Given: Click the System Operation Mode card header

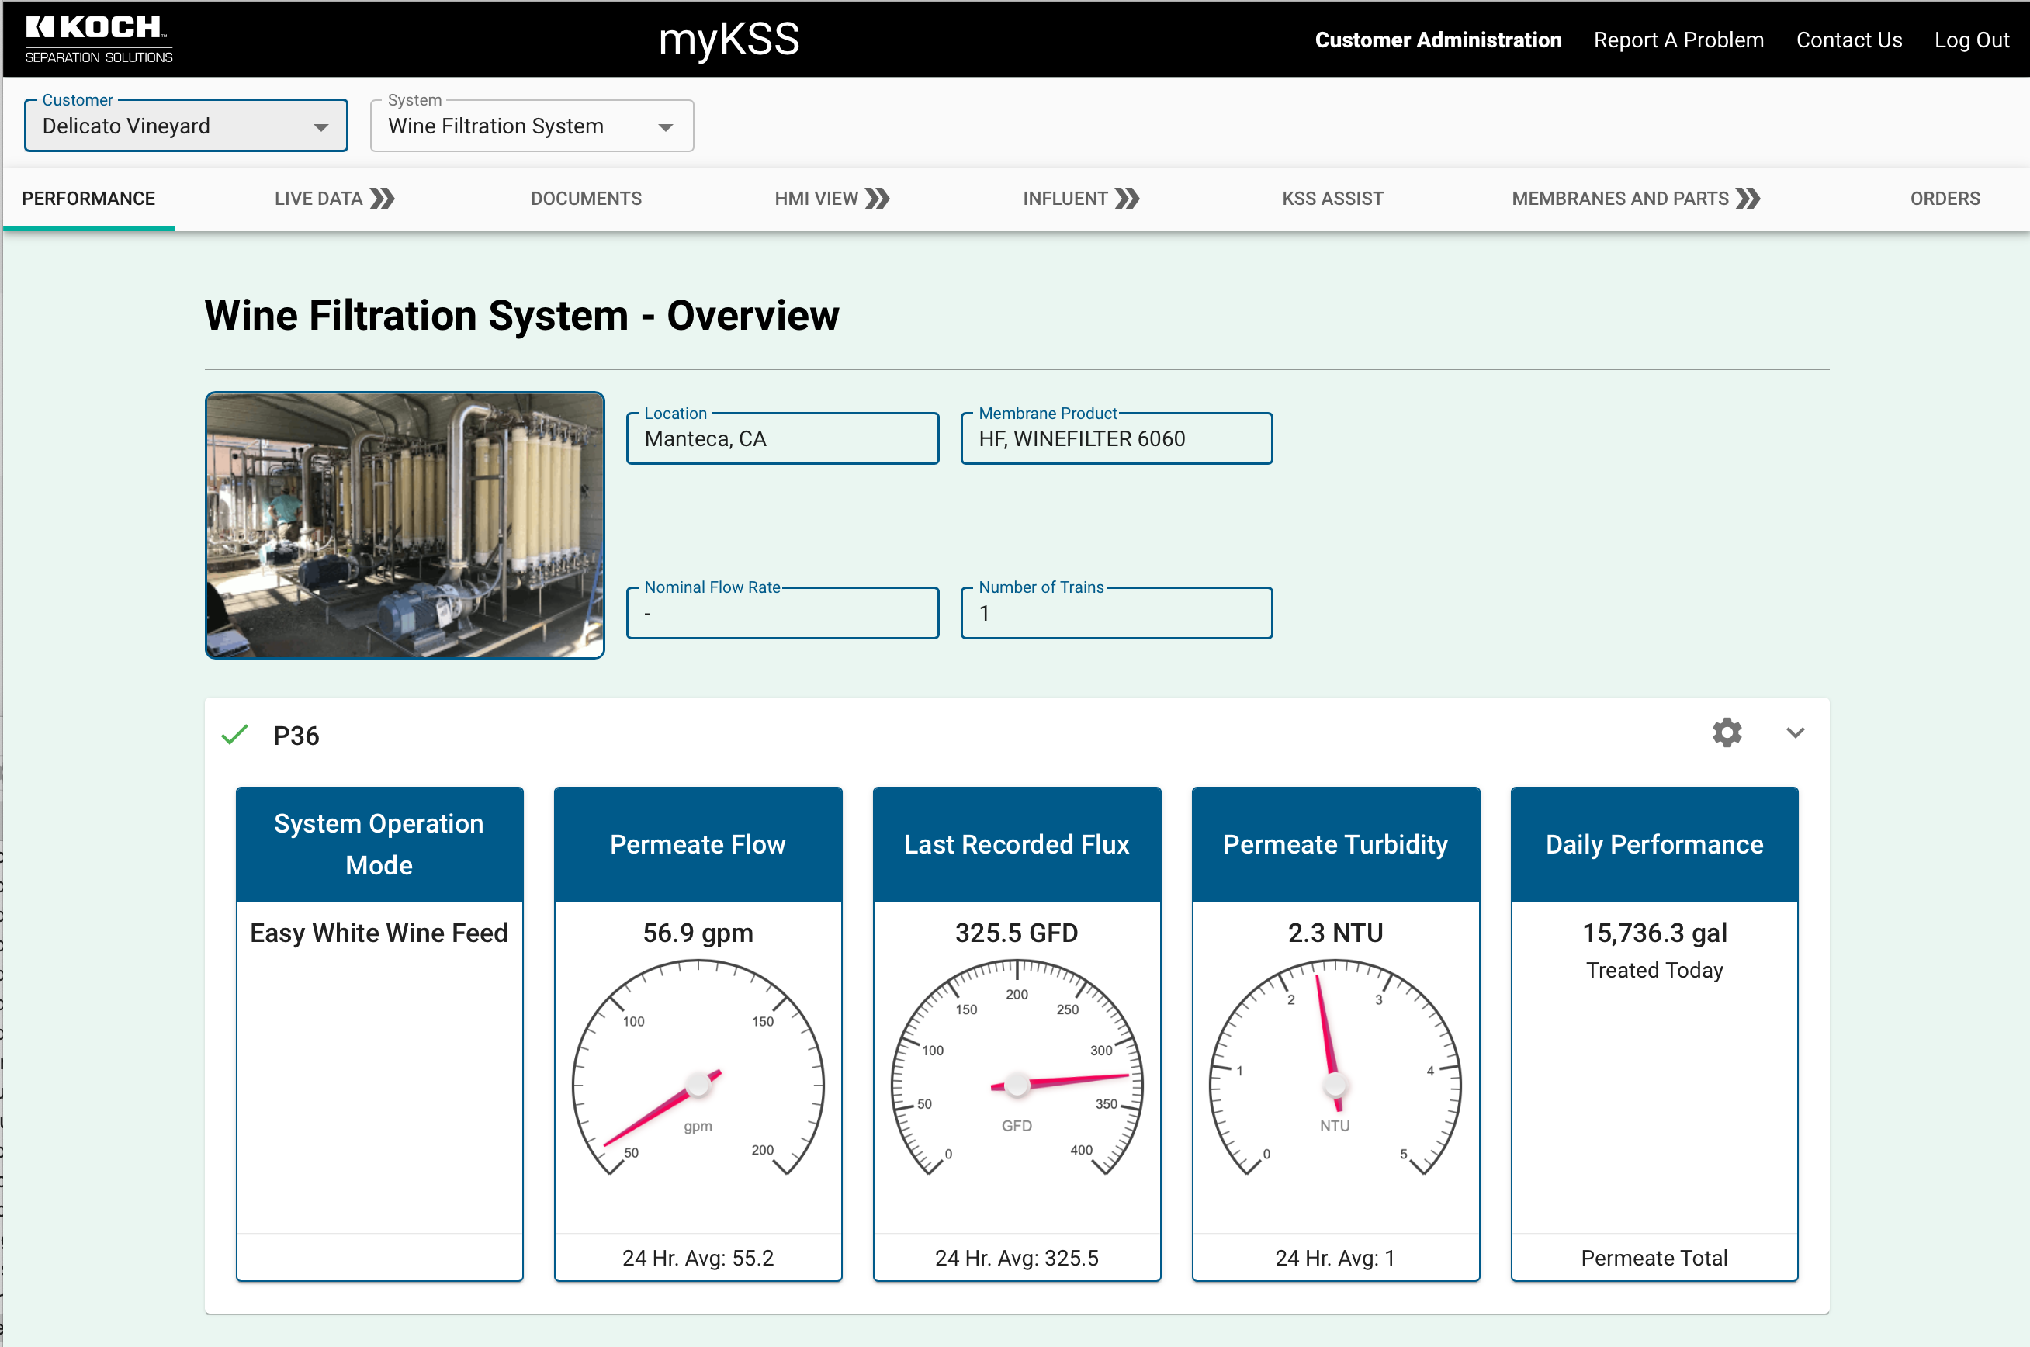Looking at the screenshot, I should point(379,843).
